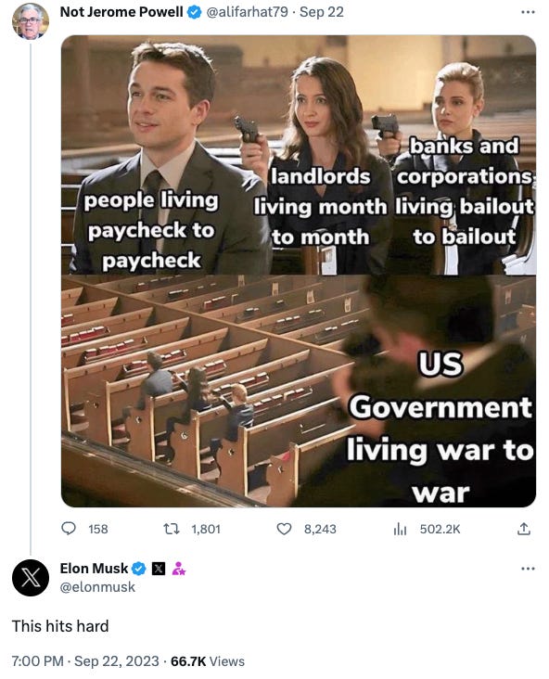Click the 7:00 PM Sep 22, 2023 timestamp
The width and height of the screenshot is (549, 679).
(85, 661)
